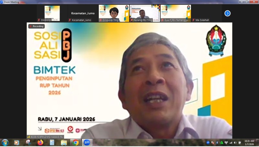
Task: Select the Kecamatan_Jumo participant tile
Action: pos(83,13)
